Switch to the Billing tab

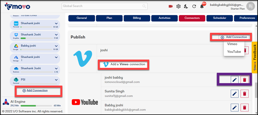point(137,18)
